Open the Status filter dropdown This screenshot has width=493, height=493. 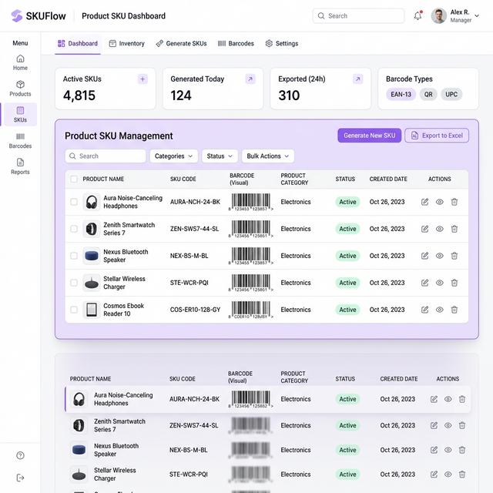(220, 156)
